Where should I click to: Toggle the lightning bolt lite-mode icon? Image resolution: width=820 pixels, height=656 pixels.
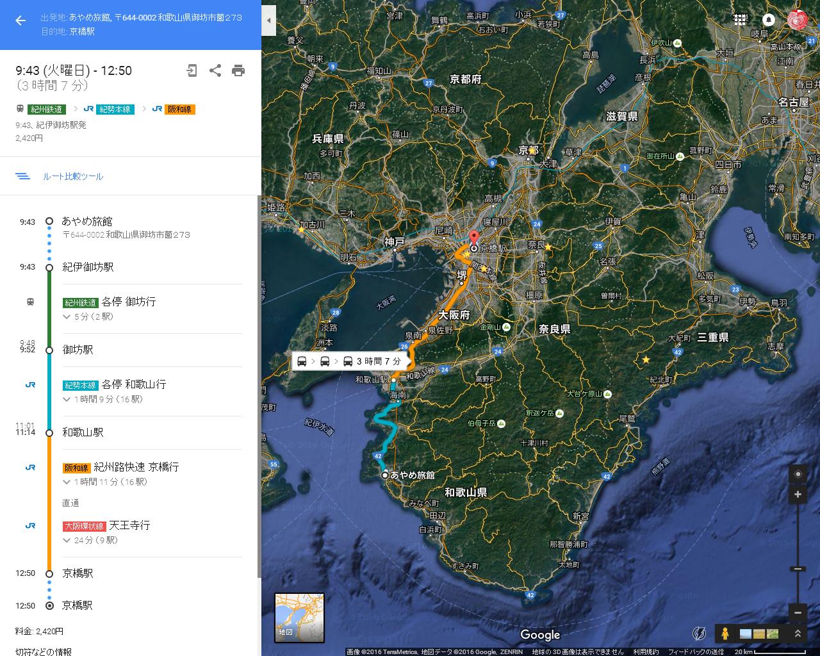tap(700, 634)
